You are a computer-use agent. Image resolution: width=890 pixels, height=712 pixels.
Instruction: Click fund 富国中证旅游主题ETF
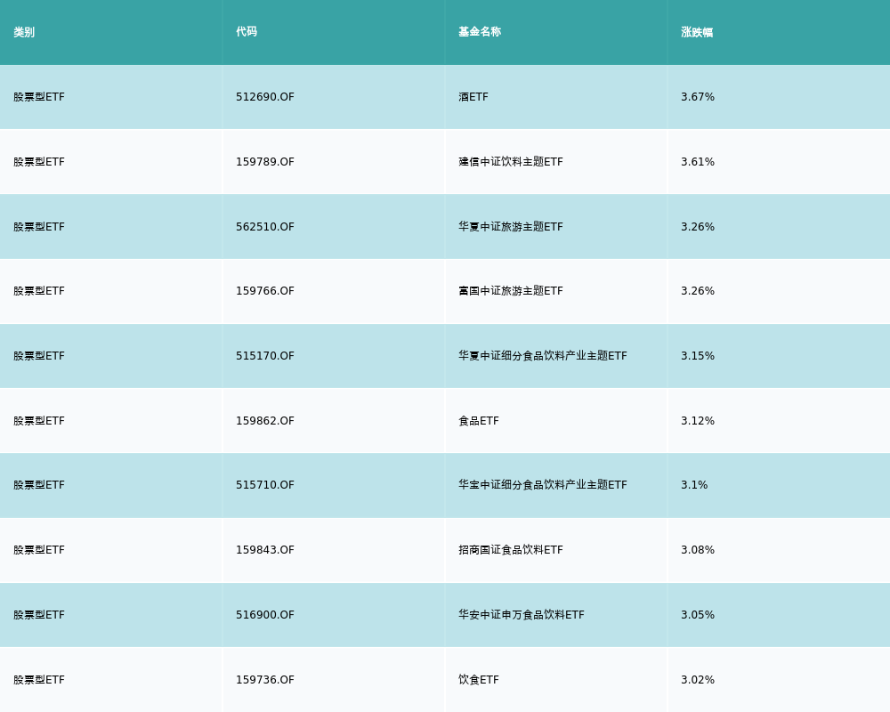[511, 291]
